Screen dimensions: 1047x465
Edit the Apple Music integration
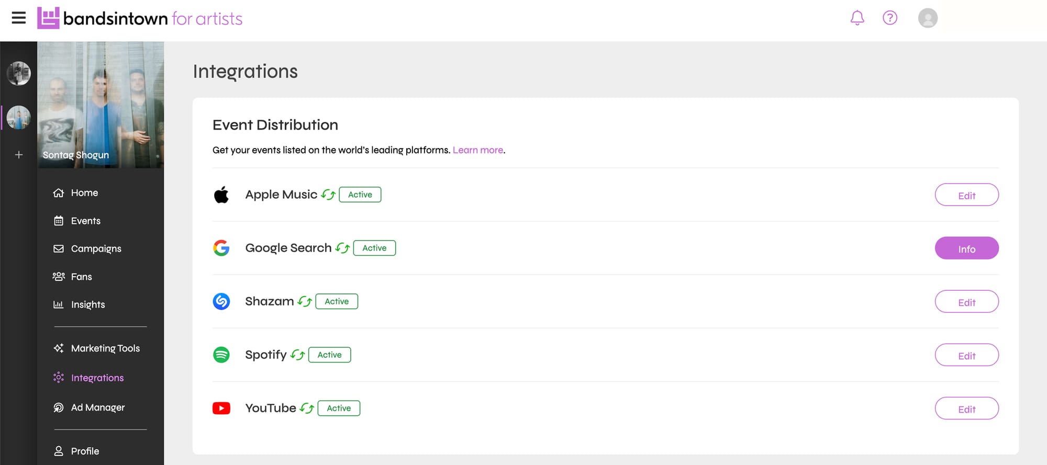[x=966, y=195]
